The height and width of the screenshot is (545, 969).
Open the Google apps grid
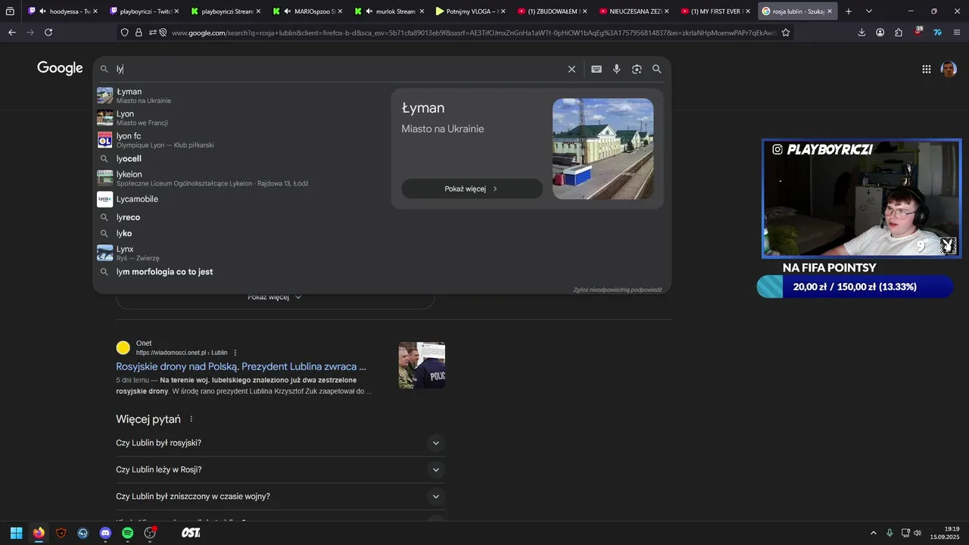pos(927,69)
